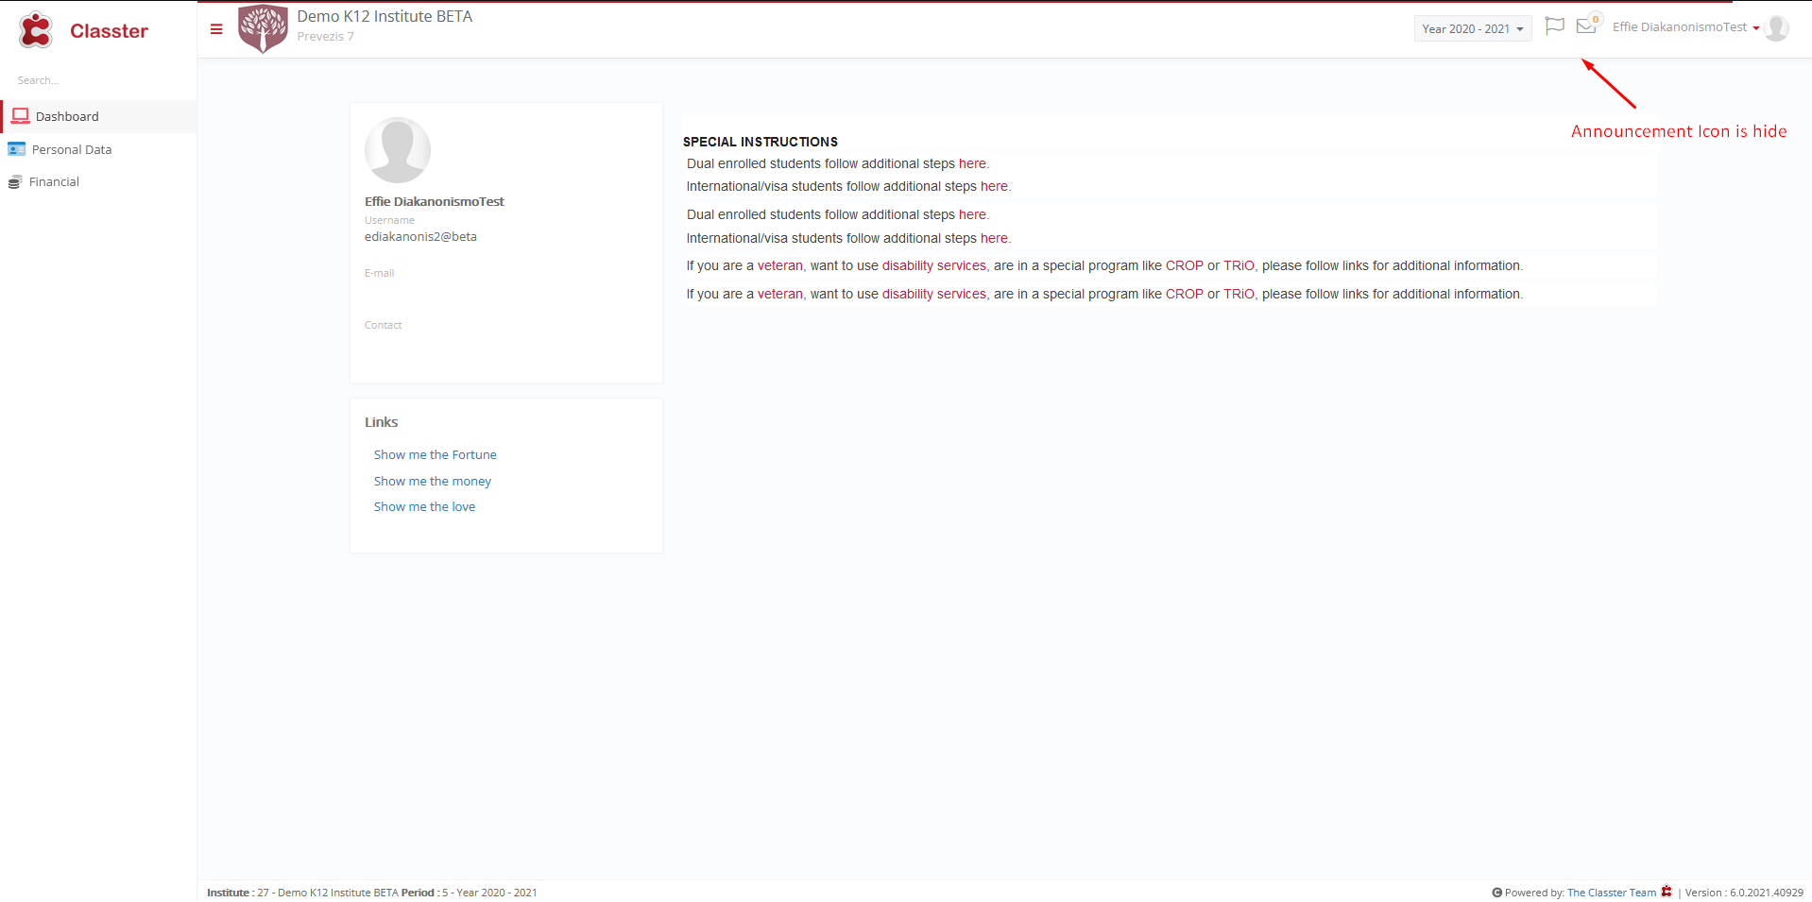Click the Demo K12 Institute shield logo

point(263,28)
